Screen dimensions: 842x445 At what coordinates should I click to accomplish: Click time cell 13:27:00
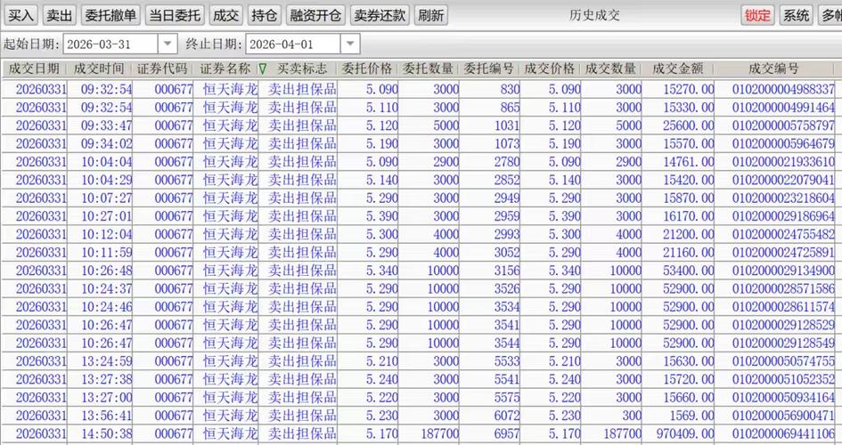[x=106, y=398]
